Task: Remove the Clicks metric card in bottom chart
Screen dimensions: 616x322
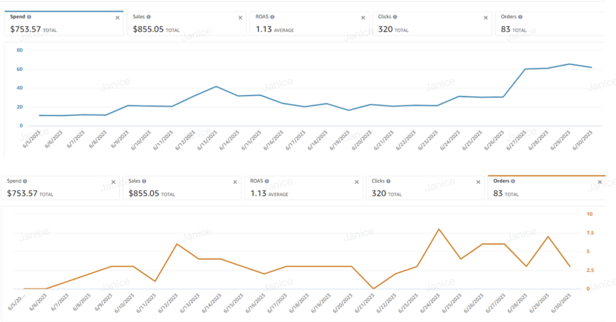Action: (x=478, y=181)
